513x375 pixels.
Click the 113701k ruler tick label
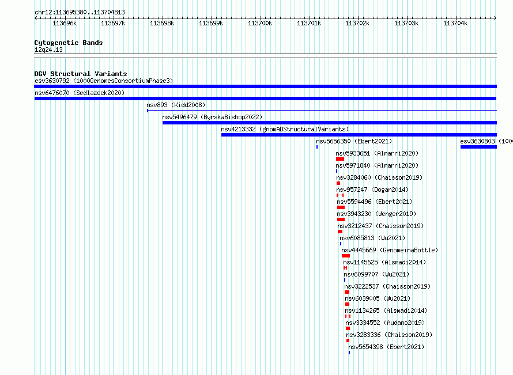(309, 23)
